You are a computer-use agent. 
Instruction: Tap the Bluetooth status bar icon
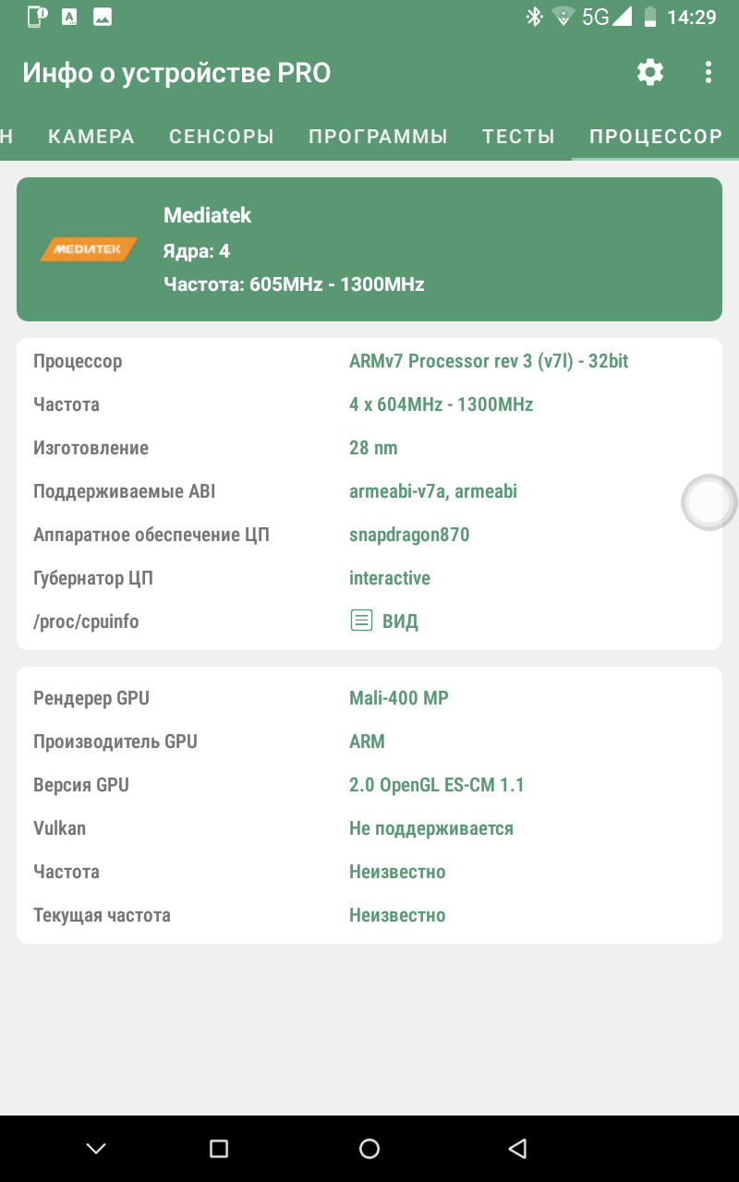[534, 17]
